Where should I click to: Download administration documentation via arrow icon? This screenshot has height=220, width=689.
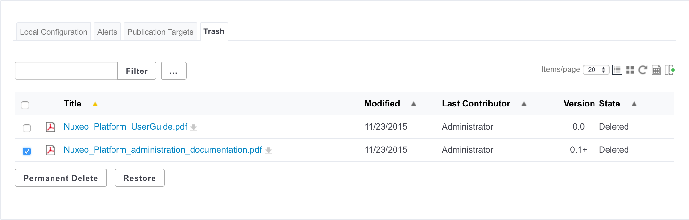269,150
